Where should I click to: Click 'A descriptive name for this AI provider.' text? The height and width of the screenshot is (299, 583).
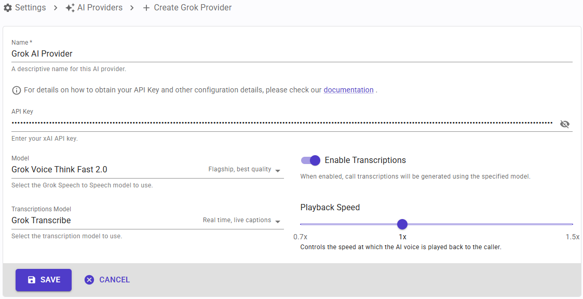pyautogui.click(x=69, y=69)
